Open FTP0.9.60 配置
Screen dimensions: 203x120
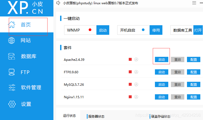point(194,72)
